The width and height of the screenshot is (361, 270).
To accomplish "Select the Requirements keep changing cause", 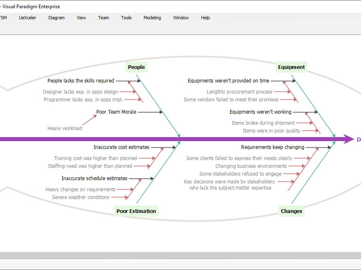I will [273, 147].
